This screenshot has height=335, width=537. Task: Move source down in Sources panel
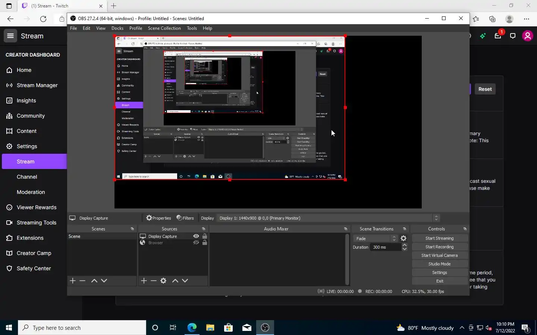185,281
